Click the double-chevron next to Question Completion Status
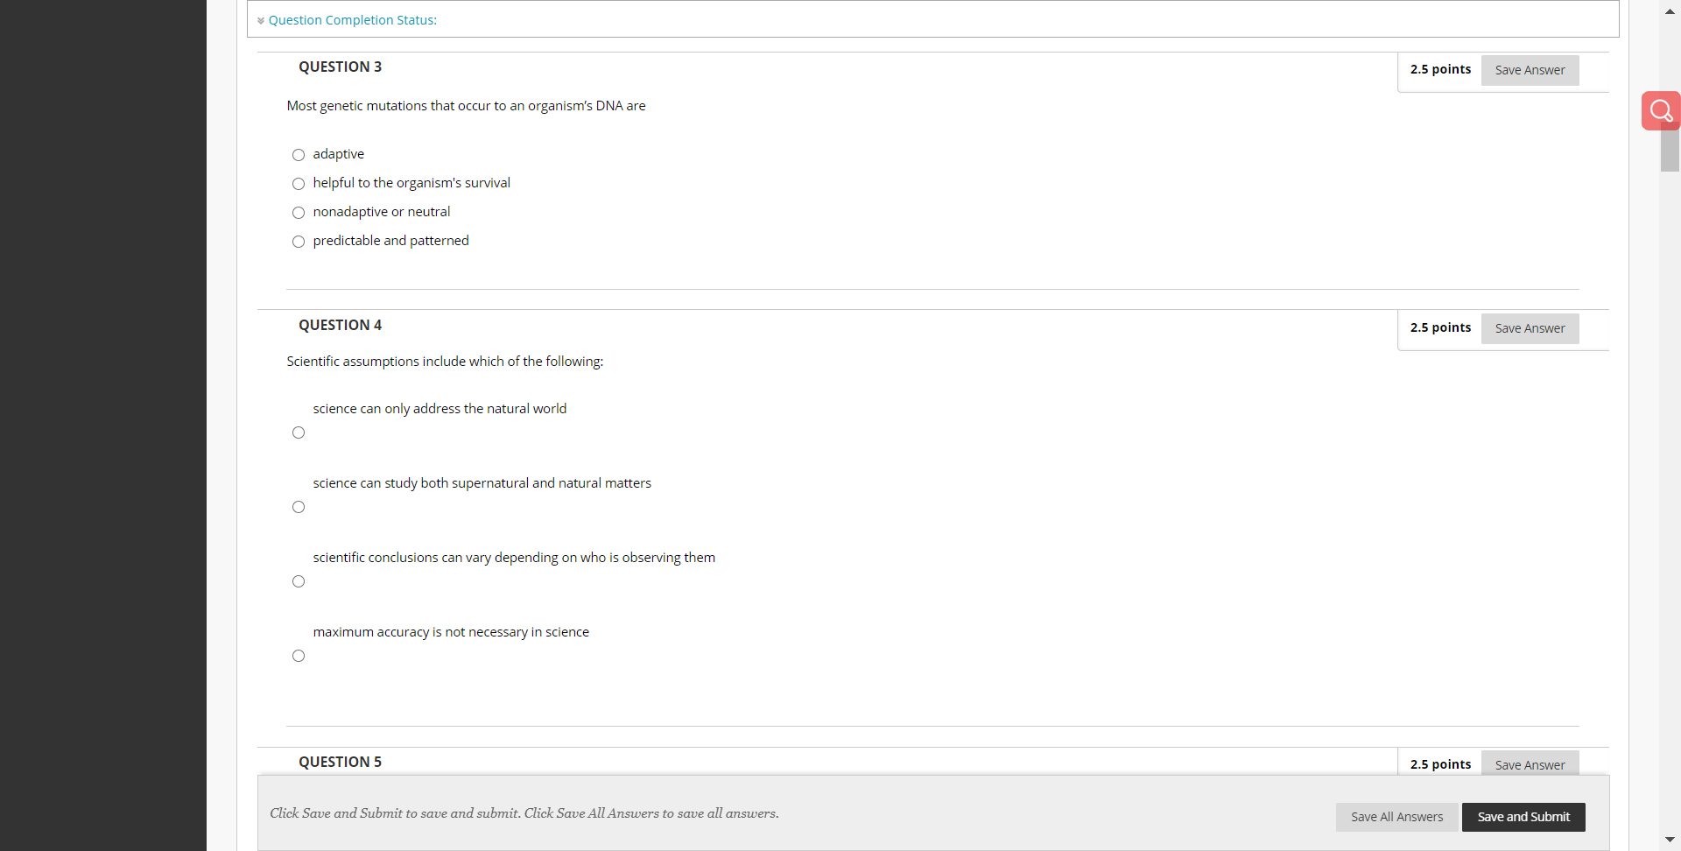This screenshot has width=1681, height=851. [261, 20]
